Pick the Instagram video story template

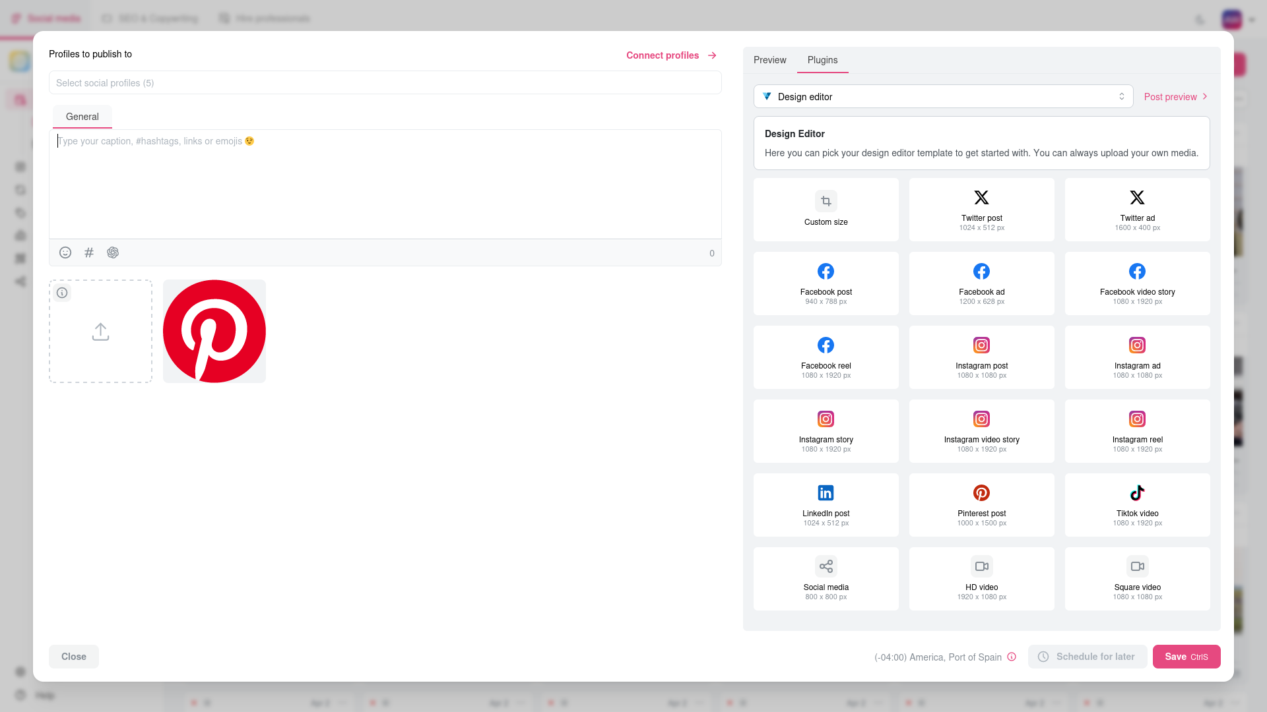tap(982, 431)
